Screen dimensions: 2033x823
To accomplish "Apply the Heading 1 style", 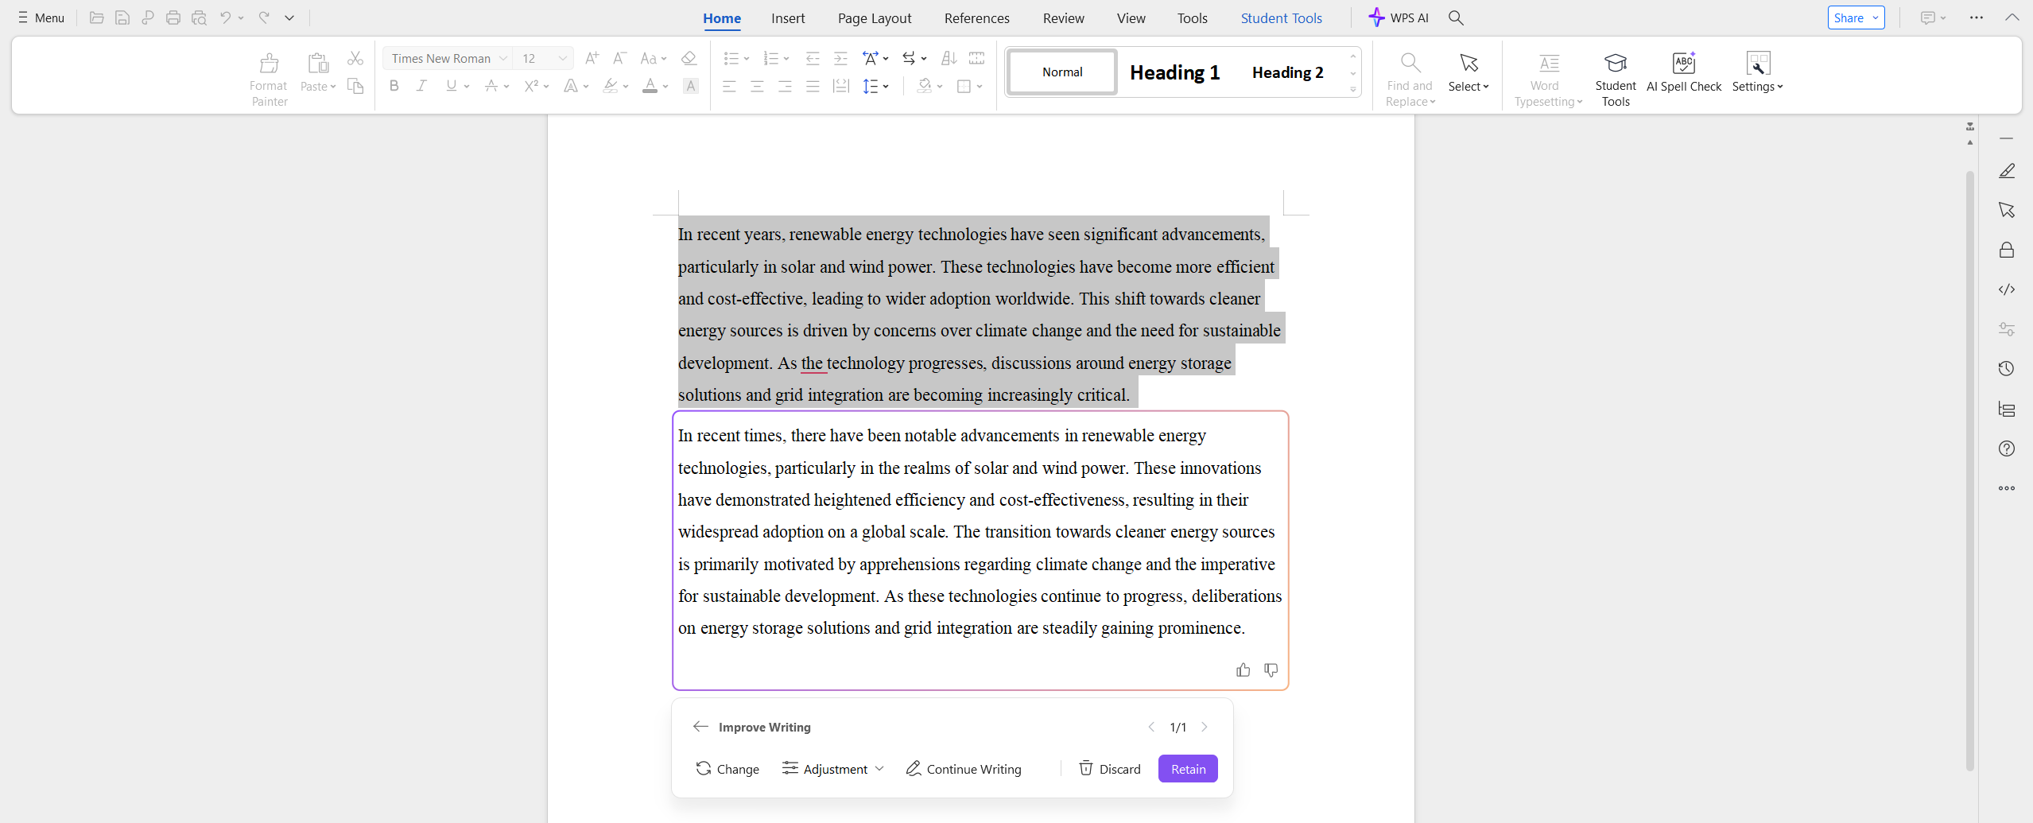I will pos(1175,72).
